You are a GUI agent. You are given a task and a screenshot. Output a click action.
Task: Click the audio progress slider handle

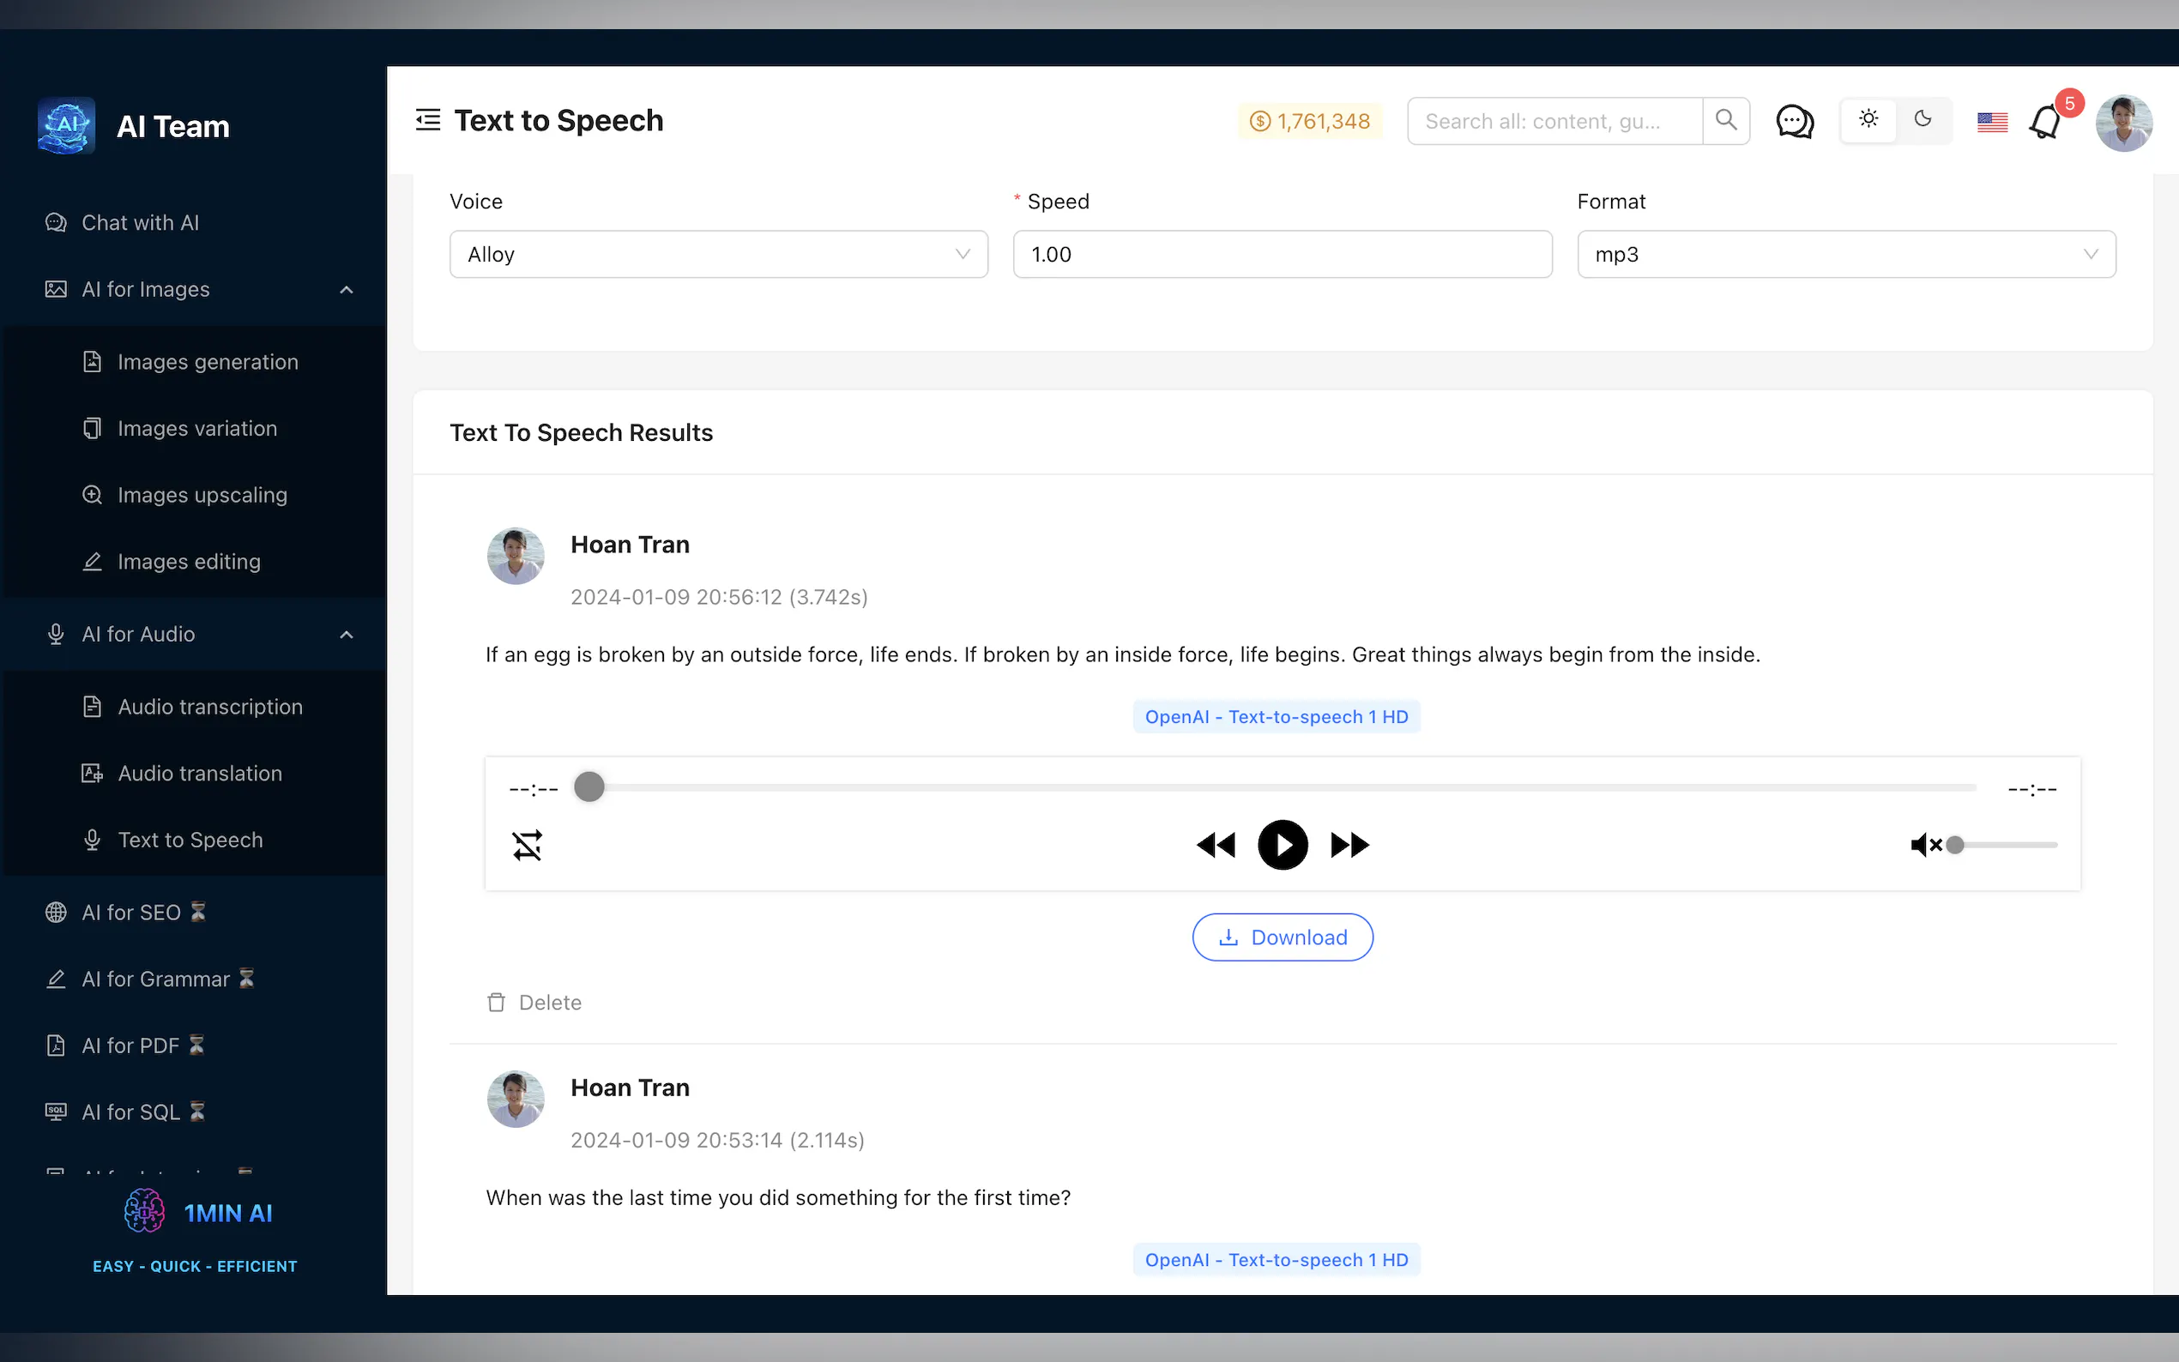pyautogui.click(x=589, y=787)
